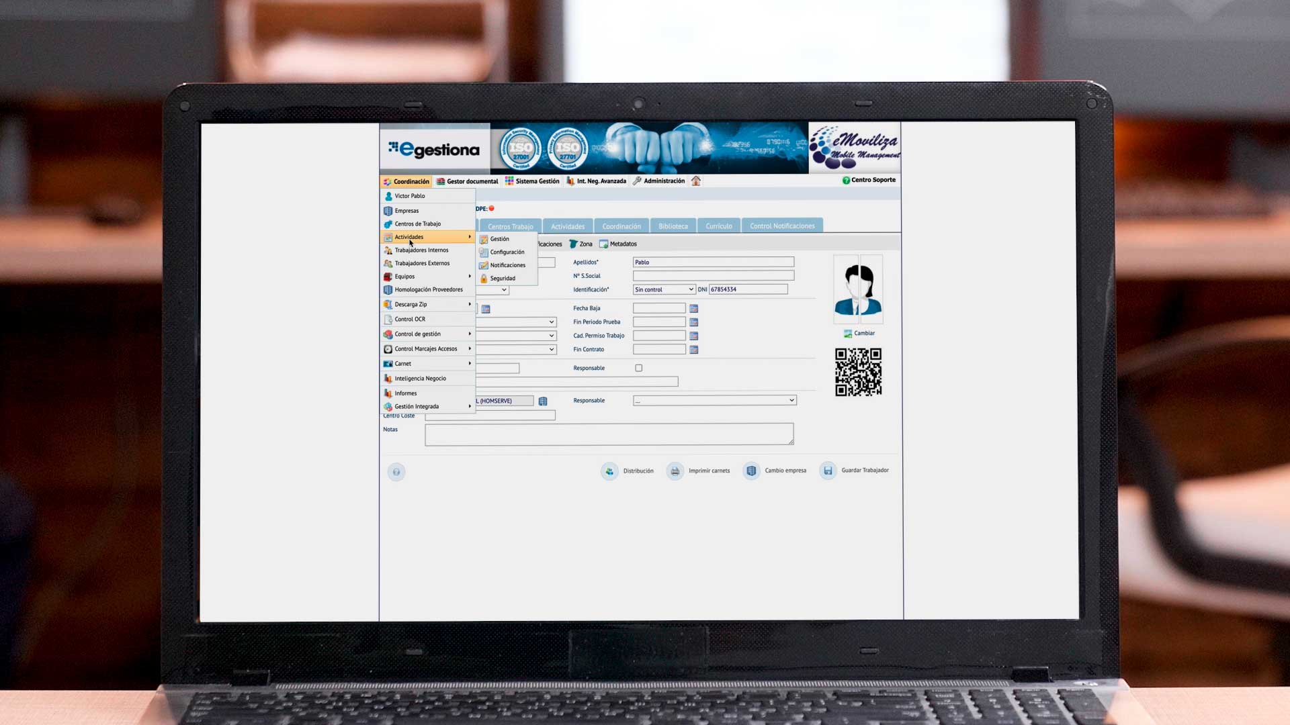
Task: Switch to the Biblioteca tab
Action: click(673, 226)
